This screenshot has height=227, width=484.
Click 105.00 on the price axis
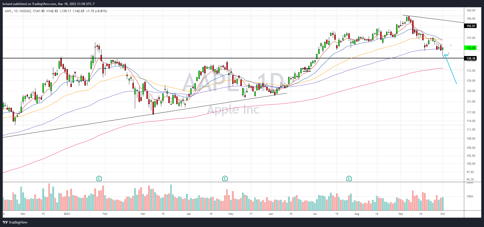click(471, 148)
